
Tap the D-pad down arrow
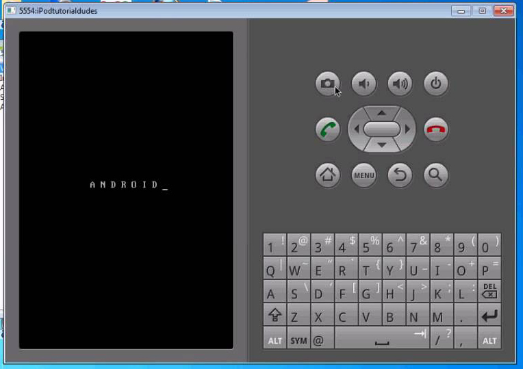382,145
